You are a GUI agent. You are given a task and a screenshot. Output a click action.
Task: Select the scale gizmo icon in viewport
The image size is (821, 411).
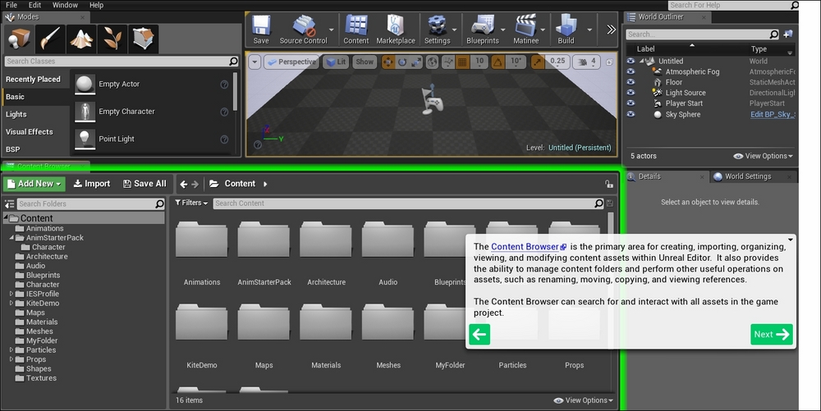(x=416, y=62)
